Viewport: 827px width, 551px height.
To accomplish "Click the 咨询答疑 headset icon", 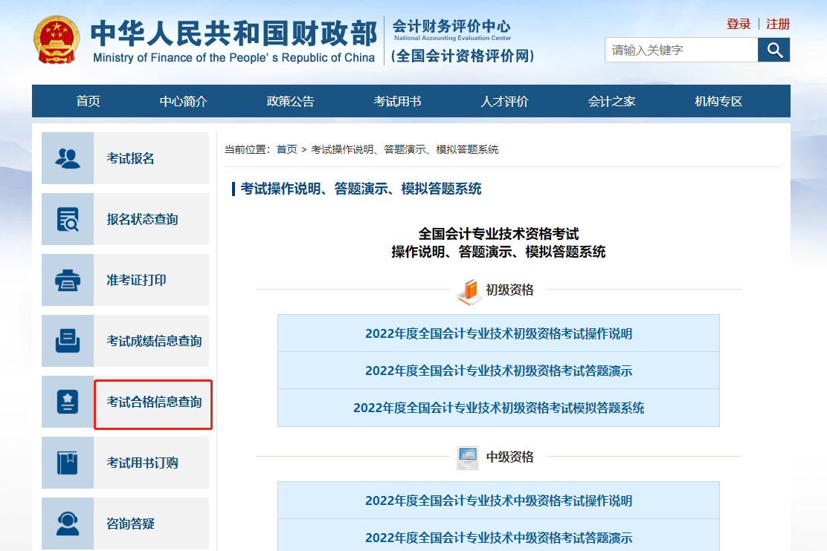I will coord(68,524).
